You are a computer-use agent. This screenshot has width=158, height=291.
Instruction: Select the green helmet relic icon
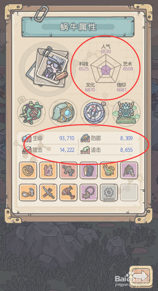pyautogui.click(x=63, y=113)
